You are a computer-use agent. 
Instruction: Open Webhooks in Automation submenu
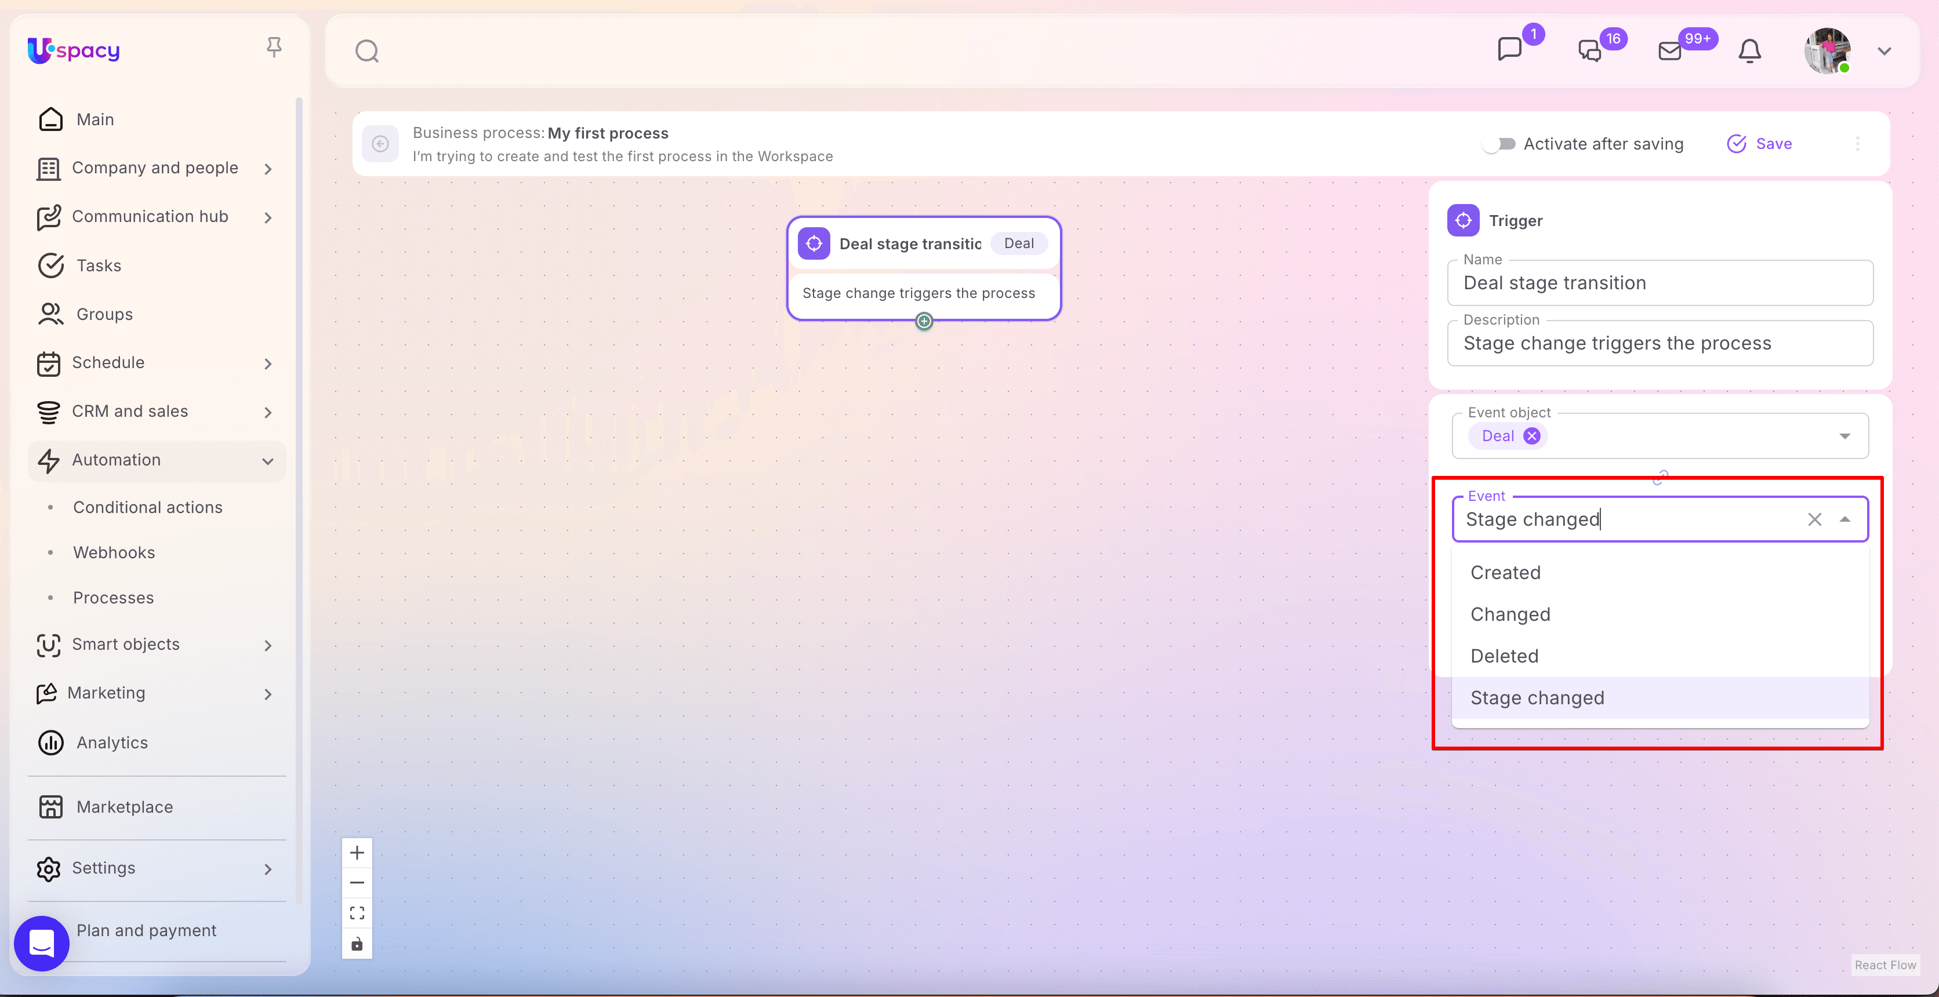(114, 552)
